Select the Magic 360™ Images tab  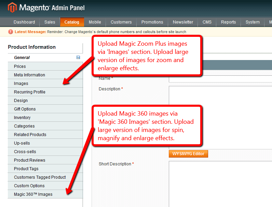coord(45,194)
